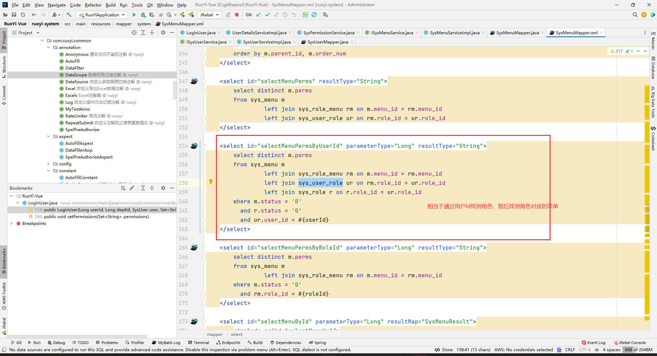Viewport: 657px width, 356px height.
Task: Build project with the hammer icon
Action: point(69,15)
